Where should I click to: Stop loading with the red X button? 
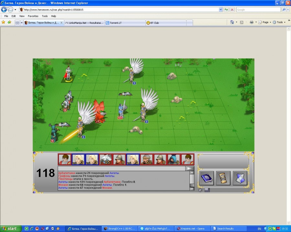pyautogui.click(x=232, y=10)
